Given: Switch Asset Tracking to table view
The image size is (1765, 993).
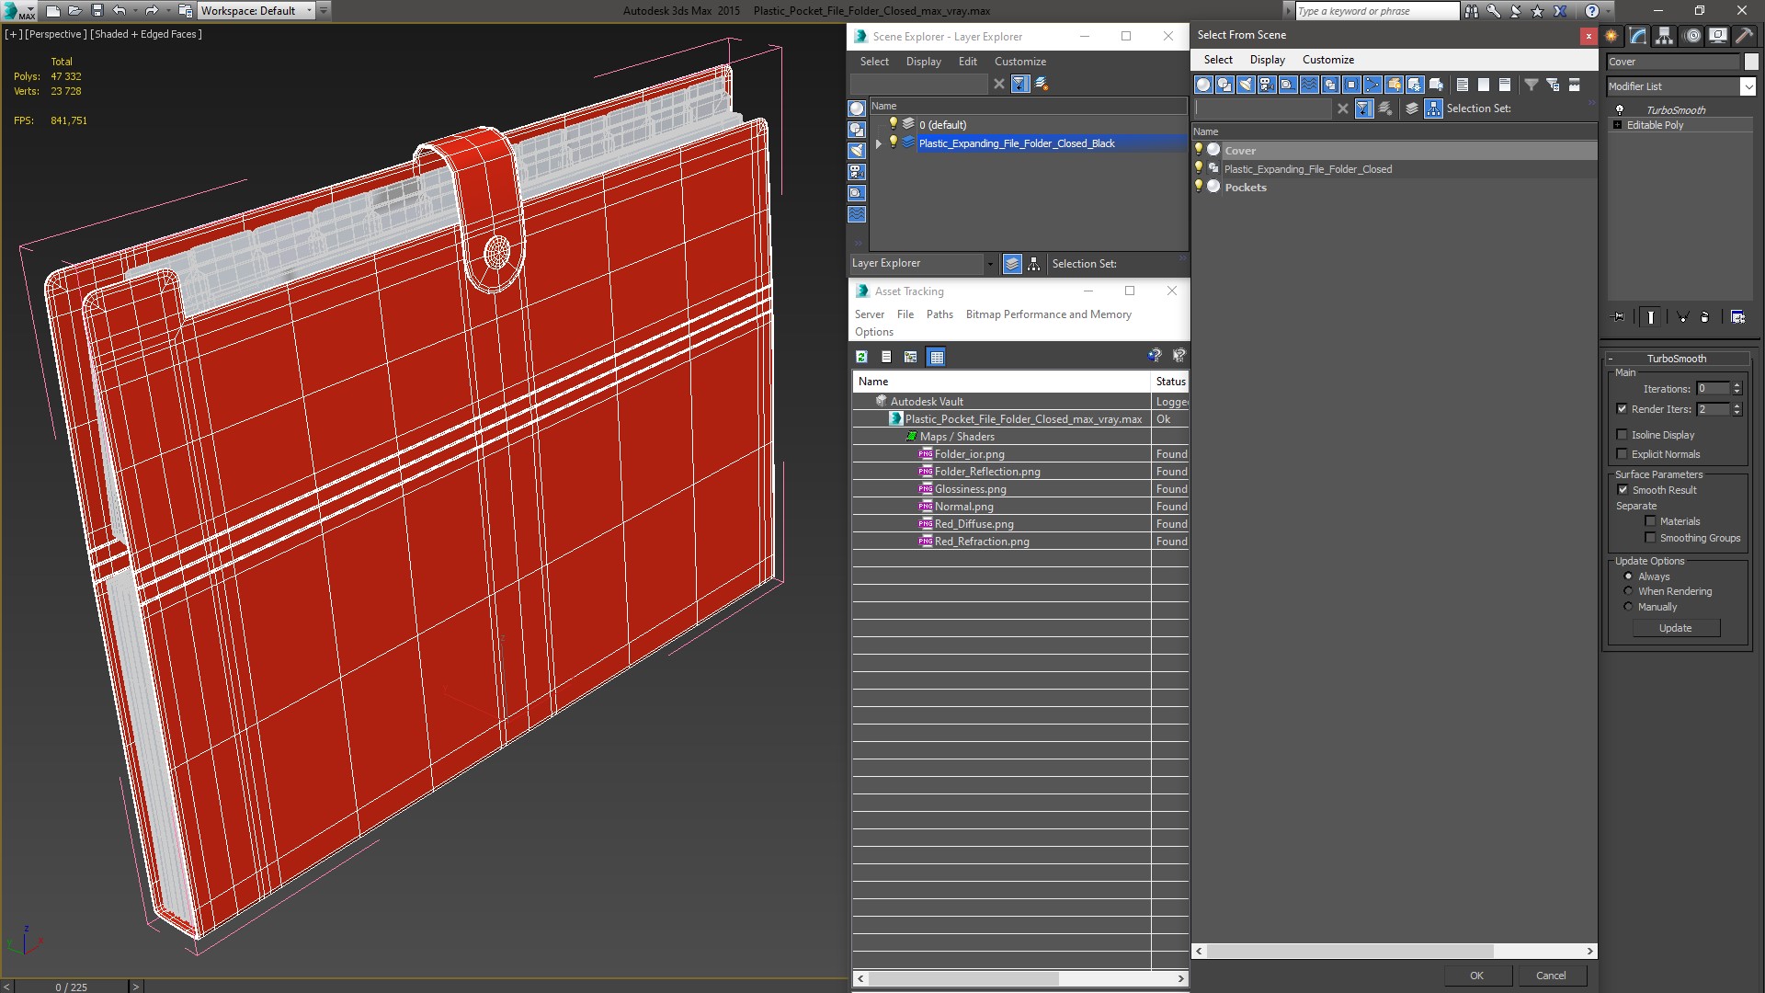Looking at the screenshot, I should pyautogui.click(x=936, y=357).
